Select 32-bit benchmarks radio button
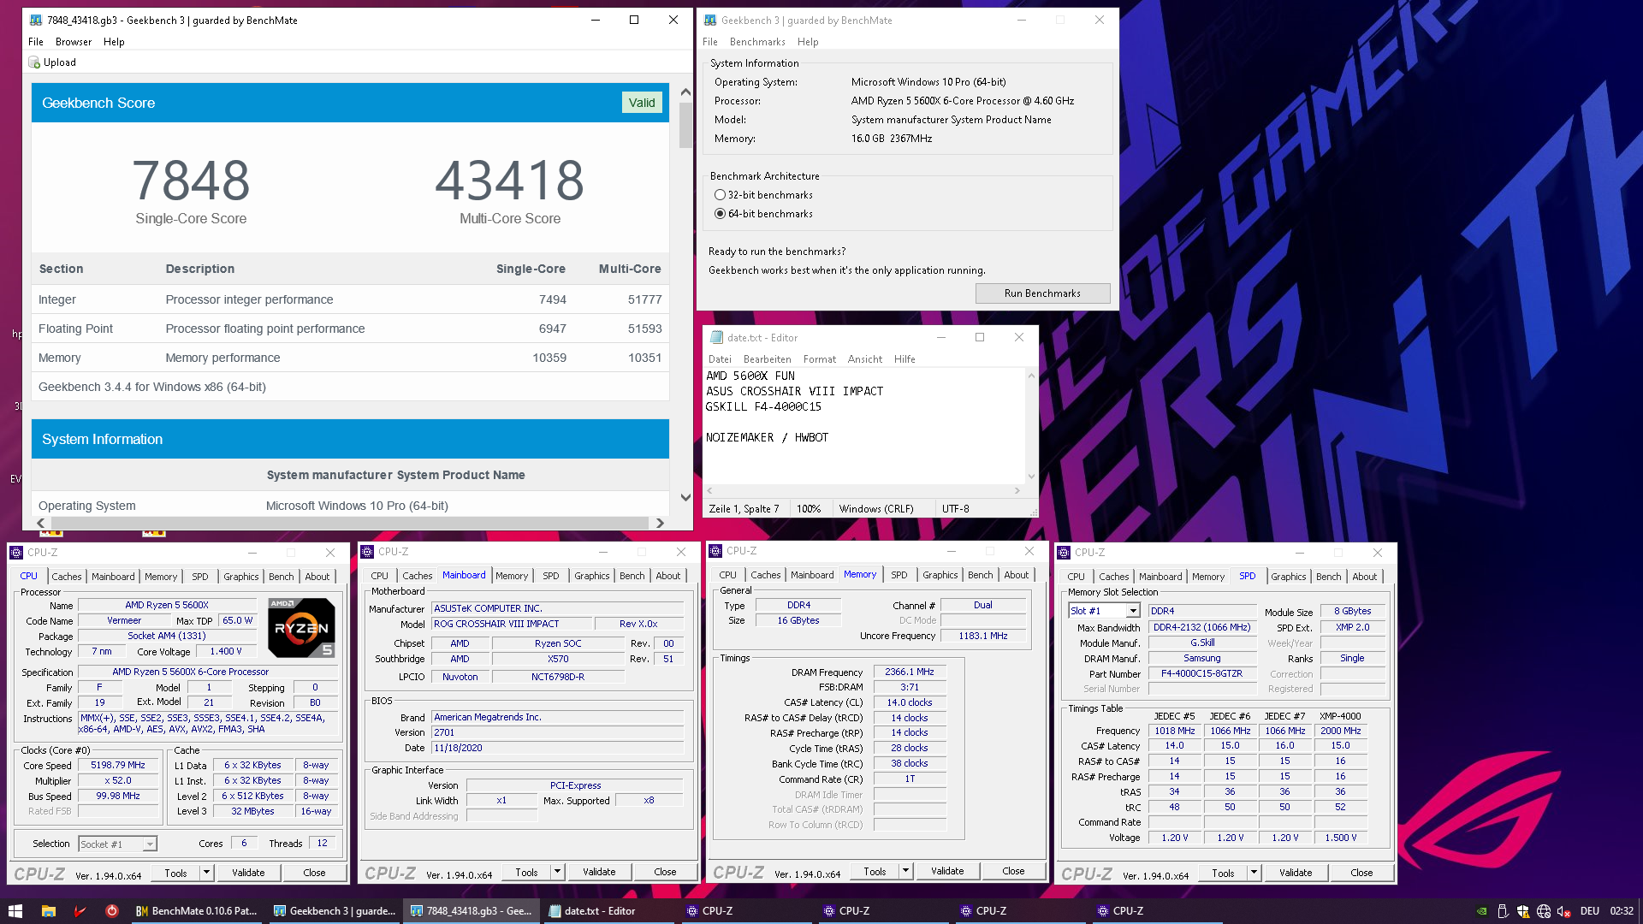The width and height of the screenshot is (1643, 924). click(x=720, y=195)
